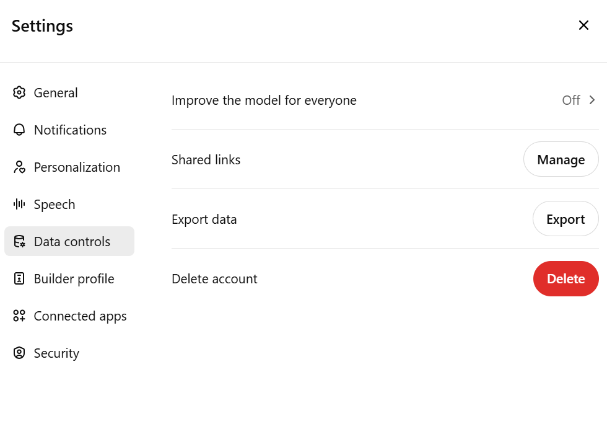607x447 pixels.
Task: Click the Personalization person-heart icon
Action: (x=19, y=167)
